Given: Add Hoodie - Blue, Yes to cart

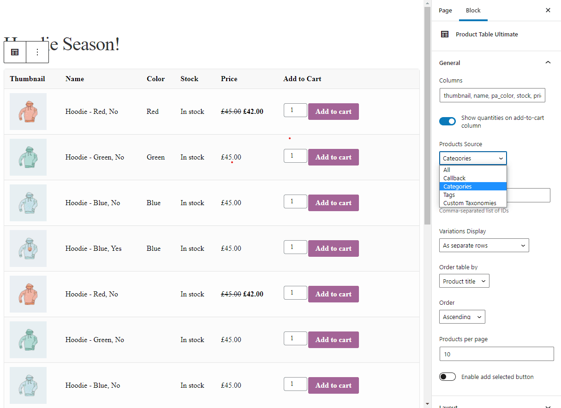Looking at the screenshot, I should pyautogui.click(x=333, y=248).
